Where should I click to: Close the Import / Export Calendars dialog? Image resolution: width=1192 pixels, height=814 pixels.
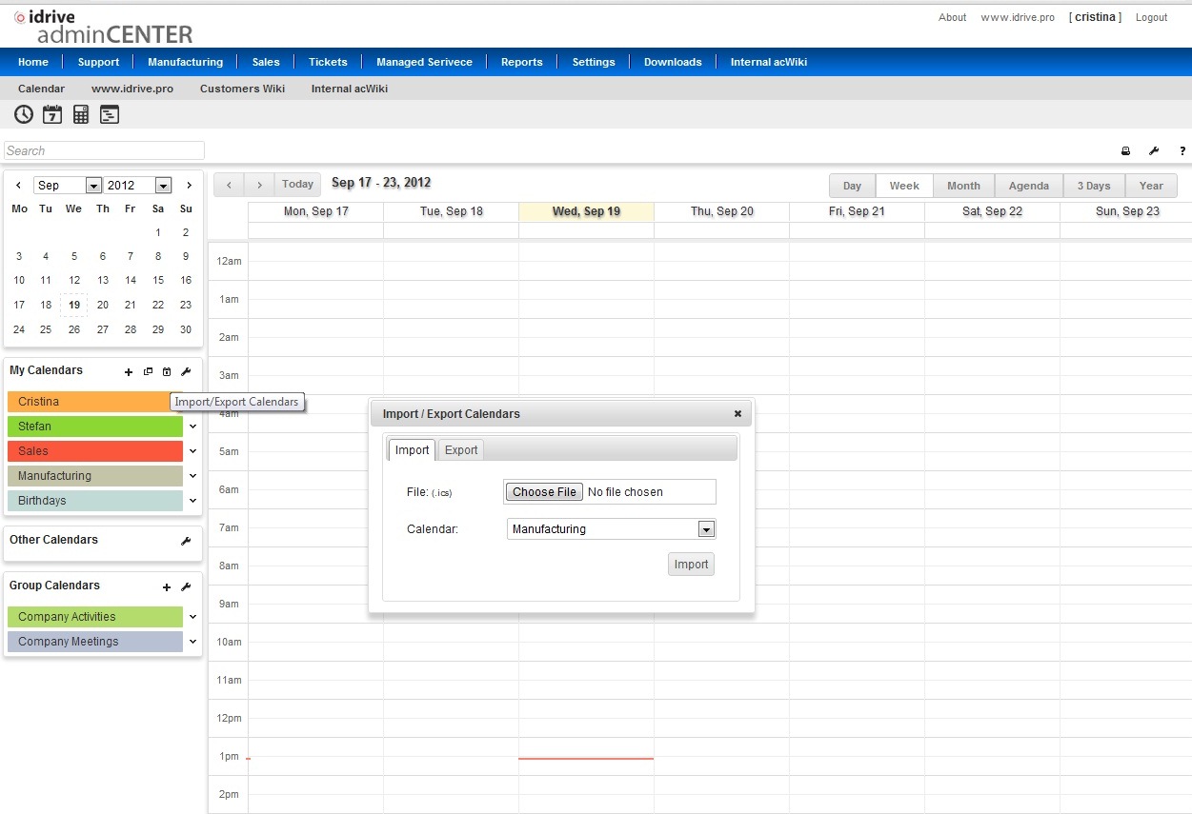[737, 413]
